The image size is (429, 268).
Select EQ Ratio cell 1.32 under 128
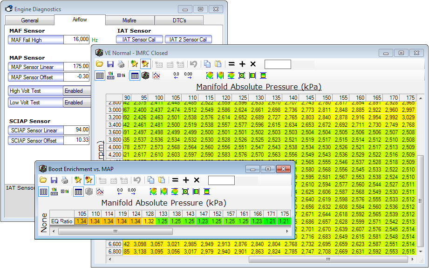tap(149, 221)
